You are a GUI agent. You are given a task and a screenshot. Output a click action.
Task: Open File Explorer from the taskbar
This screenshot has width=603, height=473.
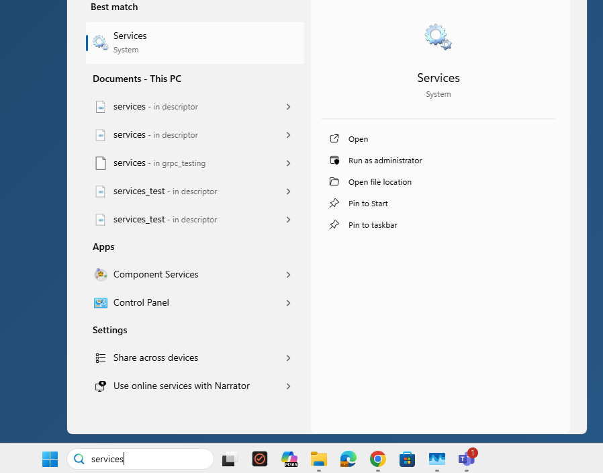[x=319, y=459]
